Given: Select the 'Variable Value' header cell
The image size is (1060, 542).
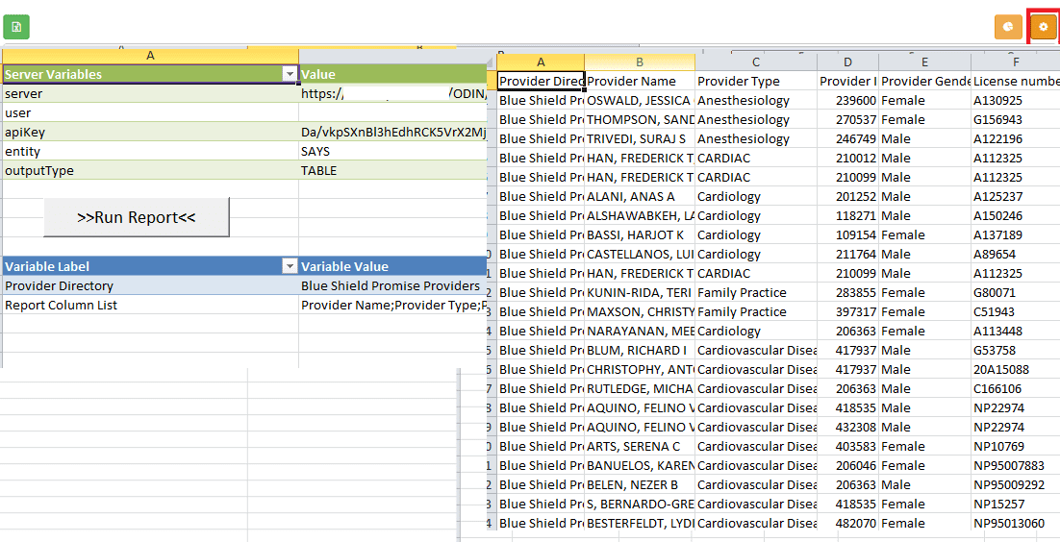Looking at the screenshot, I should (392, 266).
